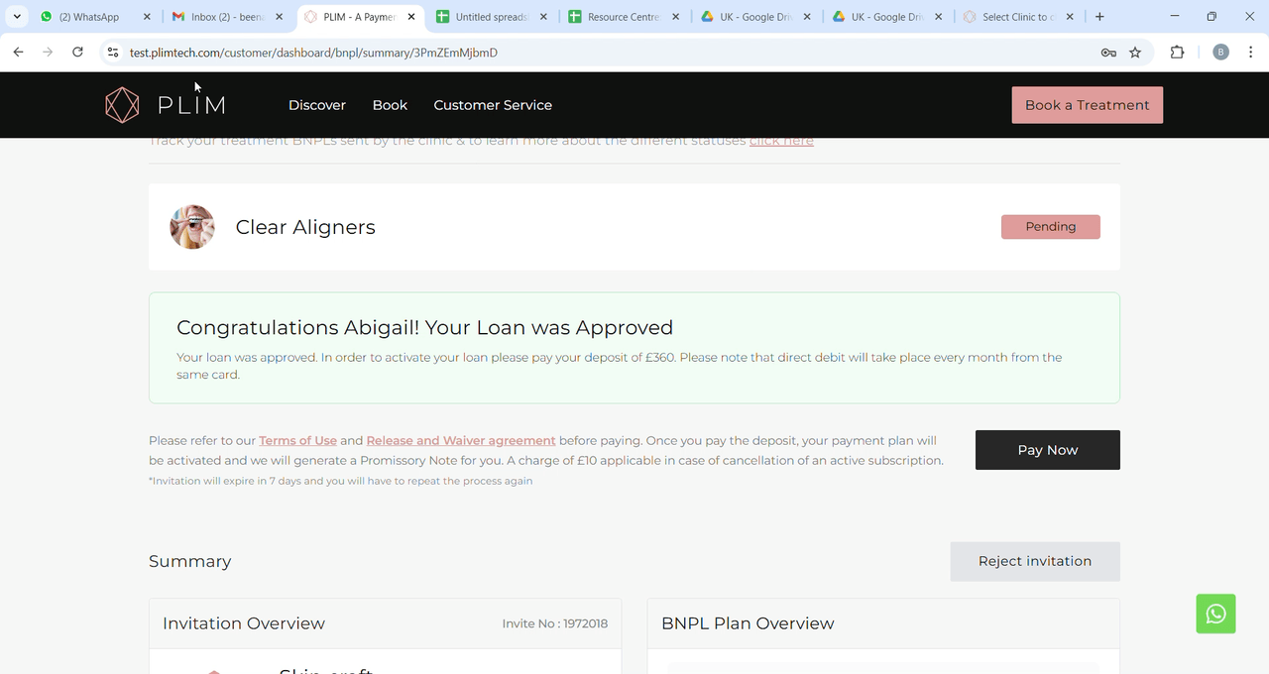Open site information icon in address bar
Viewport: 1269px width, 674px height.
point(113,53)
